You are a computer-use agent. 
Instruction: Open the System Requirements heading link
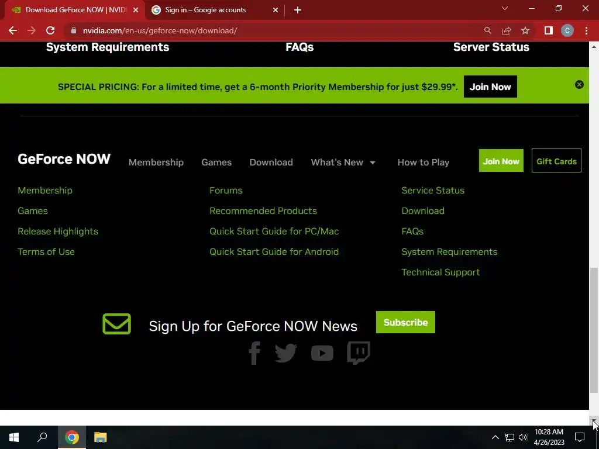108,47
